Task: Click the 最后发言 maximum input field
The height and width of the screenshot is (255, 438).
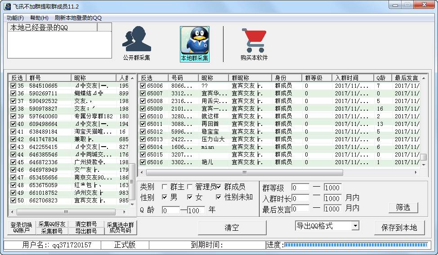Action: coord(332,208)
